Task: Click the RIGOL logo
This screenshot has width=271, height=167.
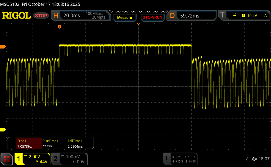Action: [x=16, y=16]
